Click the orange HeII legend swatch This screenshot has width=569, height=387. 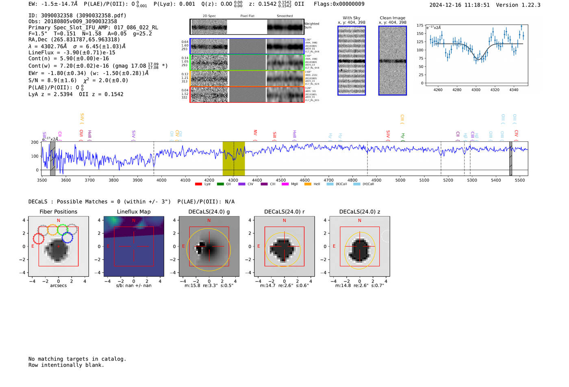coord(308,184)
